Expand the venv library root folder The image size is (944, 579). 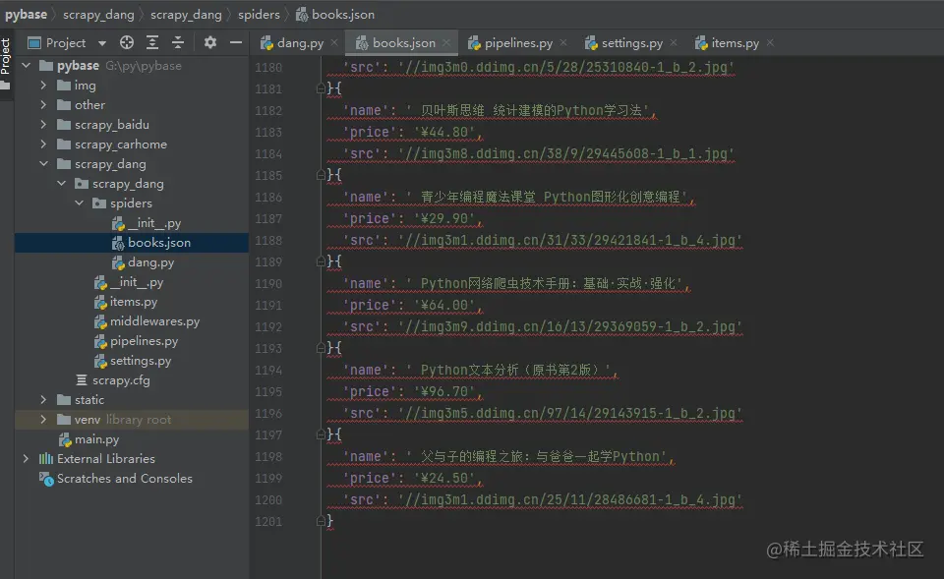[x=43, y=420]
